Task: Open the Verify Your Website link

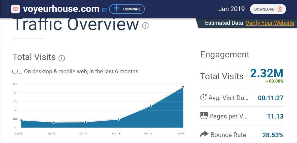Action: [270, 23]
